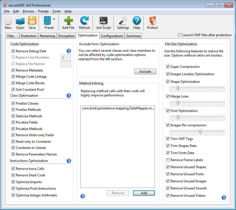Click help icon beside Class Optimization
236x210 pixels.
(69, 96)
